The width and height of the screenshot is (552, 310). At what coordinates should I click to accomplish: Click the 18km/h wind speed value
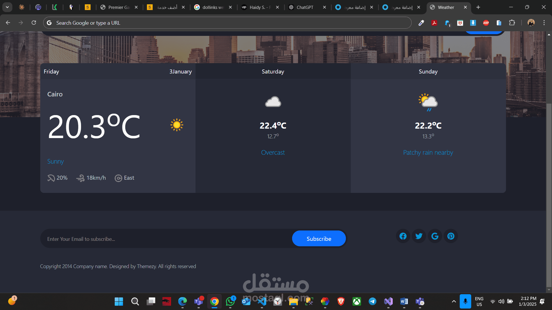(x=96, y=178)
